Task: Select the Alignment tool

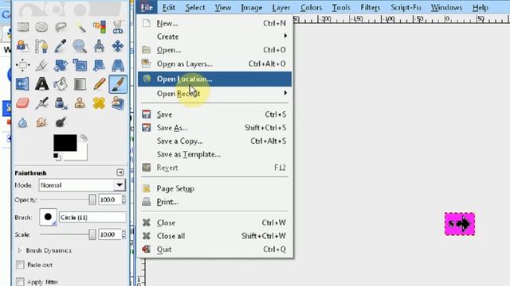Action: coord(23,65)
